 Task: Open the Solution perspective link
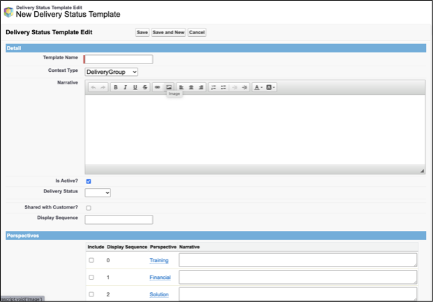(x=159, y=294)
